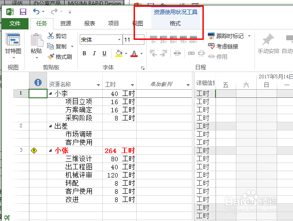Open the 宋体 font name dropdown

119,39
